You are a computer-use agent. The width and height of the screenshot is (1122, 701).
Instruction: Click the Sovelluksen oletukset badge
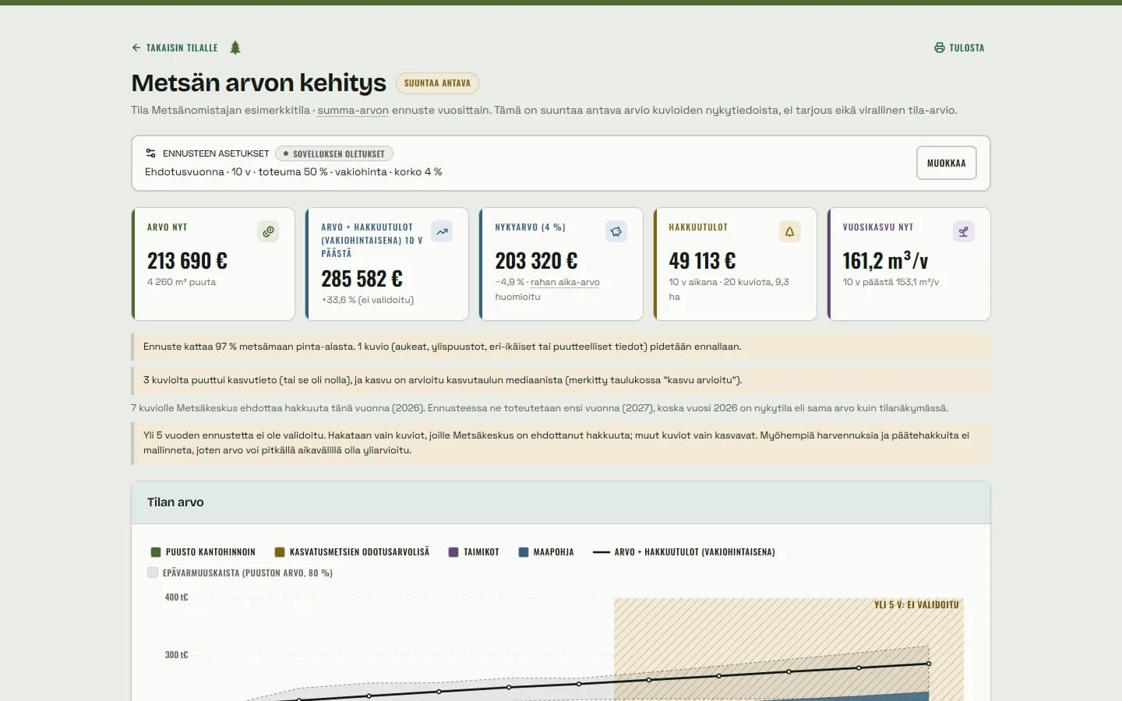(333, 153)
